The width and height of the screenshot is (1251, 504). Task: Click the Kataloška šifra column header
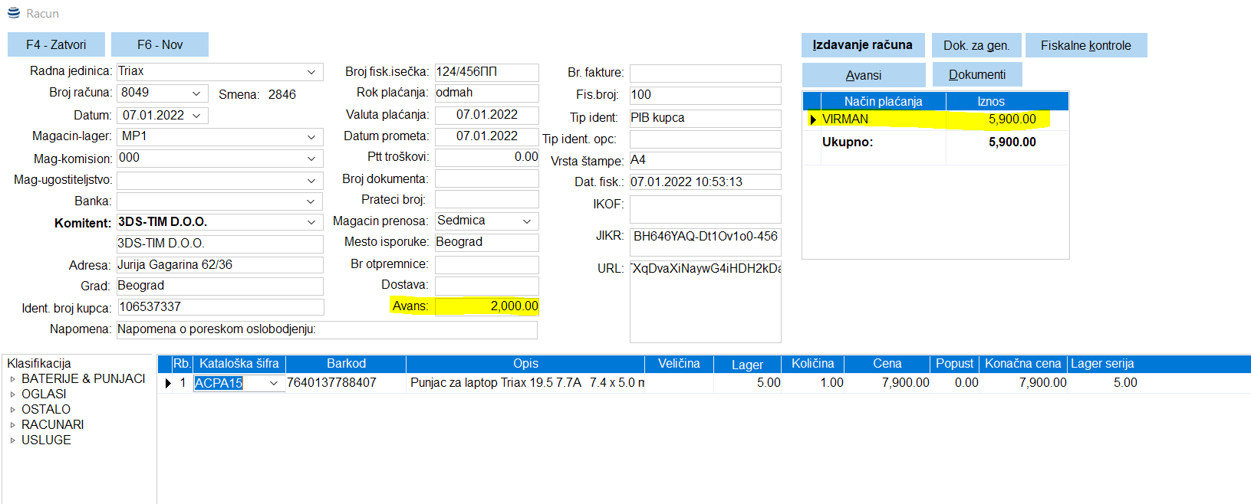239,364
